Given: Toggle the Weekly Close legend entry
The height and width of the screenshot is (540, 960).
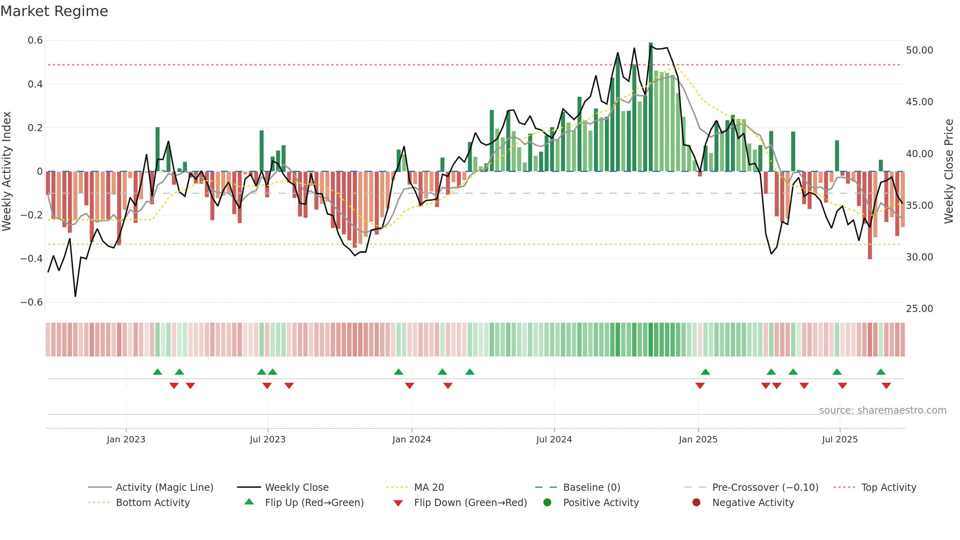Looking at the screenshot, I should coord(283,487).
